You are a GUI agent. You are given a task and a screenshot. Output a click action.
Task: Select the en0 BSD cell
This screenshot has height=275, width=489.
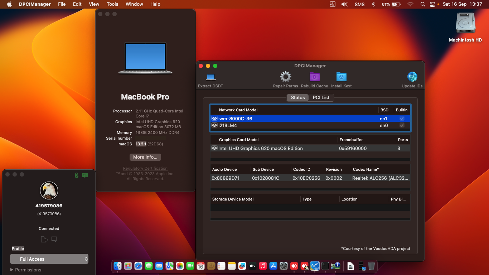[x=383, y=125]
